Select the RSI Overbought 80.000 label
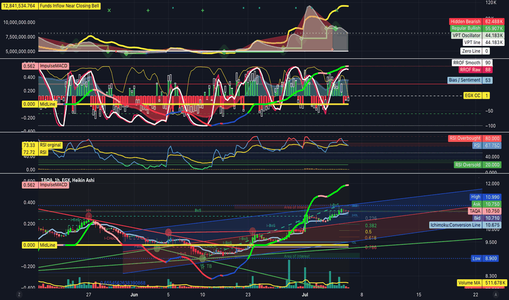 pyautogui.click(x=475, y=138)
